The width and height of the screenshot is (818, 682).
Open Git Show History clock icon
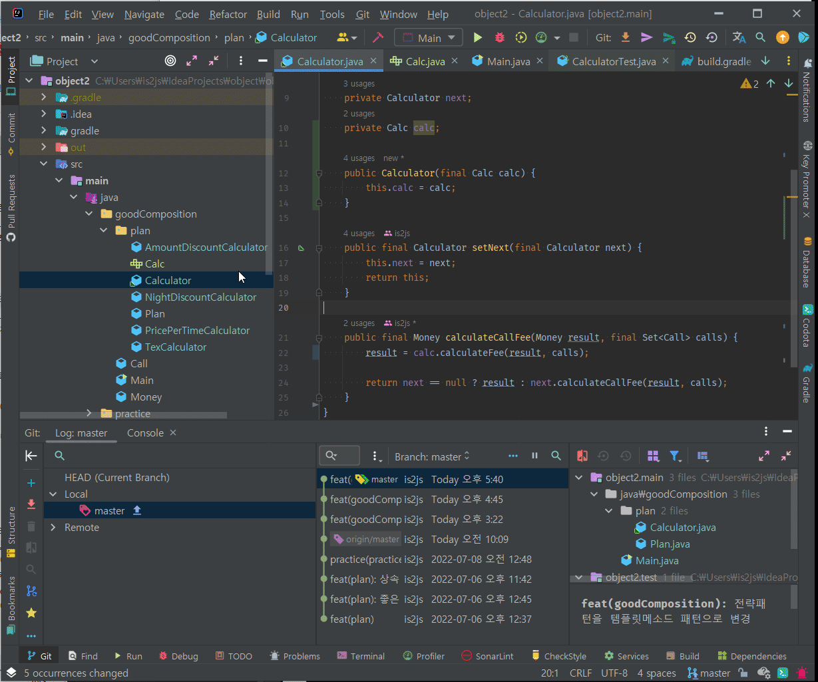coord(690,38)
